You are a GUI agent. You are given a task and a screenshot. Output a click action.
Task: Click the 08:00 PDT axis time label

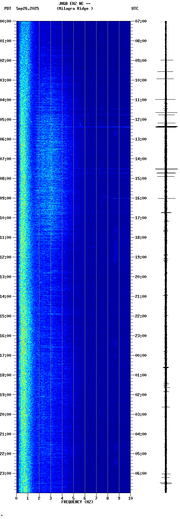click(6, 179)
